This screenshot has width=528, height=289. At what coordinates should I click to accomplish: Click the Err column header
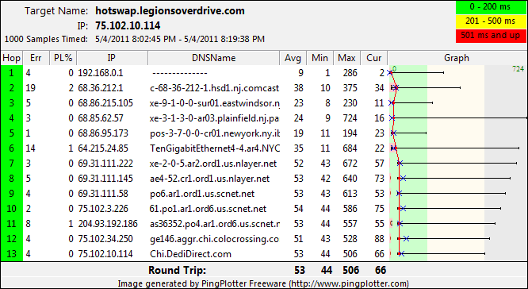[x=36, y=58]
